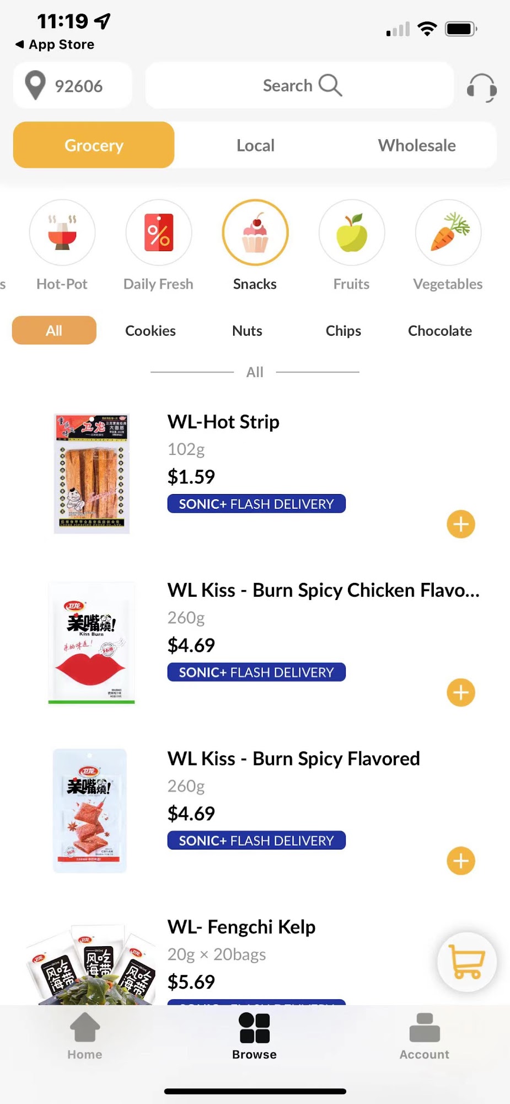Select the Hot-Pot category icon
This screenshot has height=1104, width=510.
(x=62, y=233)
